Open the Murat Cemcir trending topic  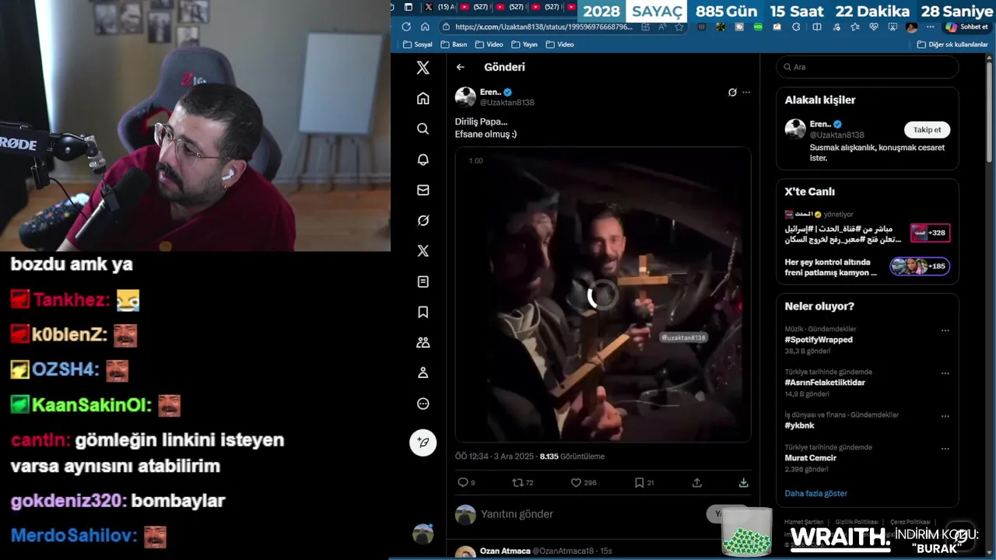click(x=810, y=458)
